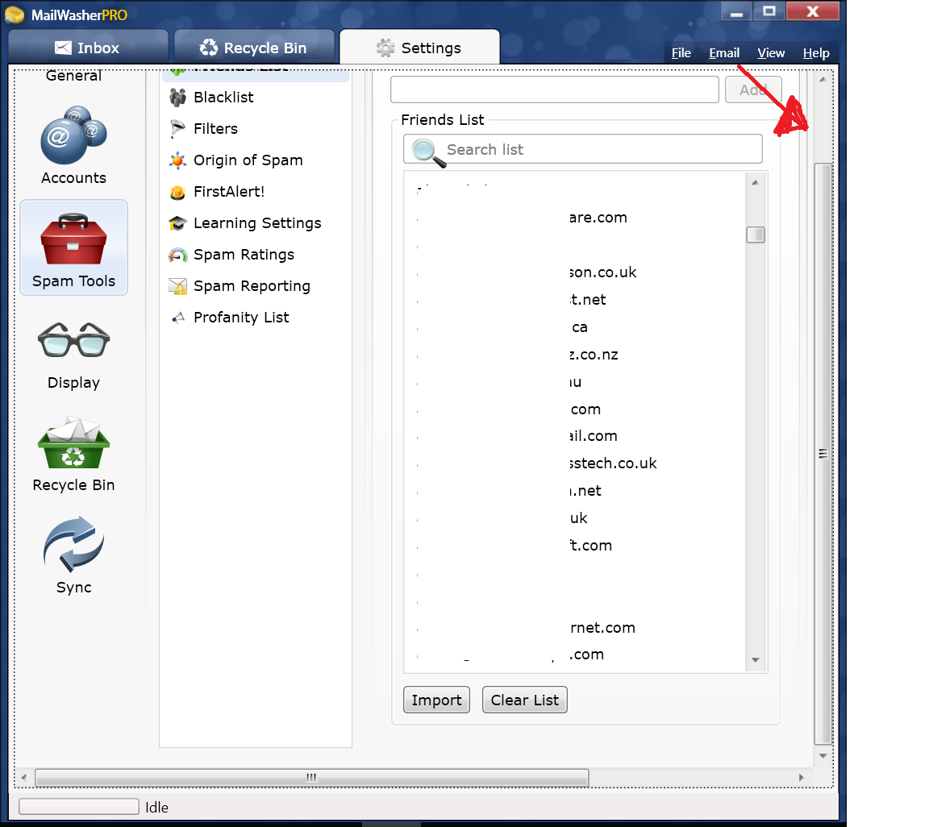The height and width of the screenshot is (827, 929).
Task: Click the horizontal scrollbar thumb
Action: pyautogui.click(x=311, y=777)
